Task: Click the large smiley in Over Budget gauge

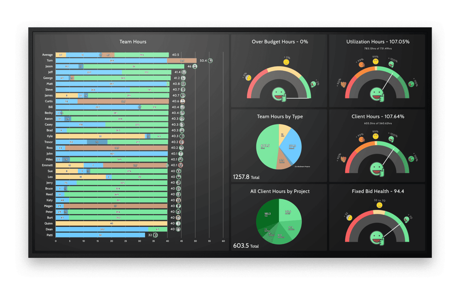Action: [279, 95]
